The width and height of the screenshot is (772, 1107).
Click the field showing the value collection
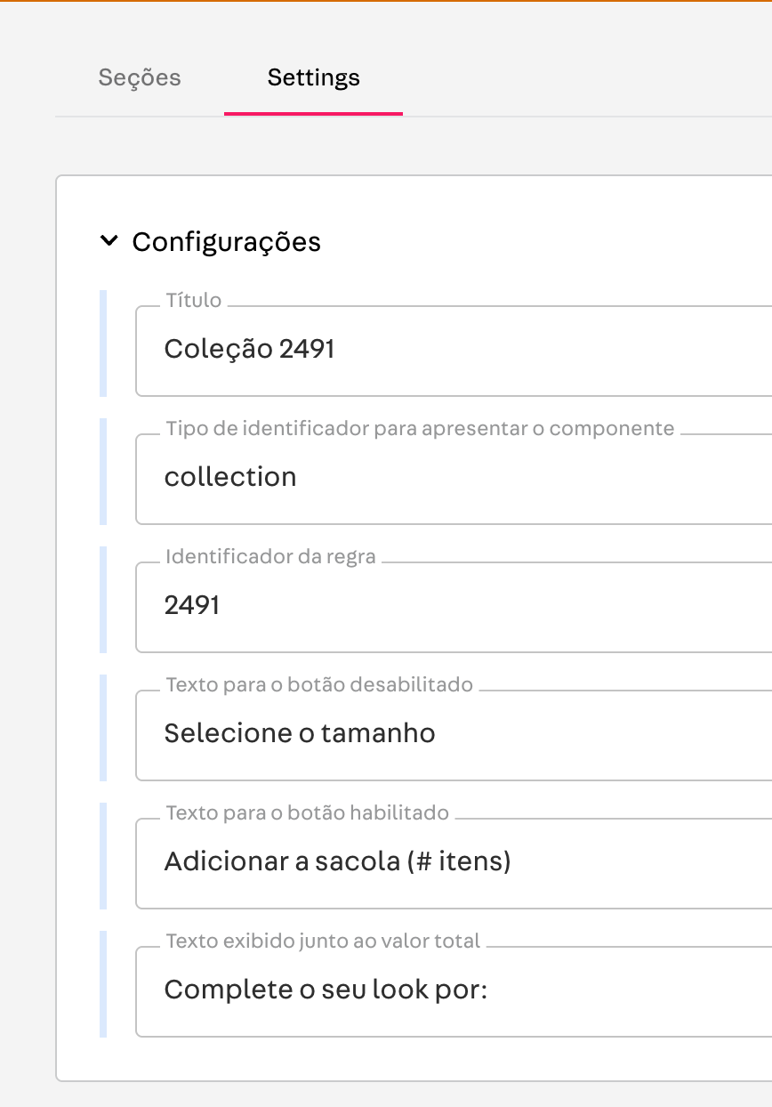point(454,478)
